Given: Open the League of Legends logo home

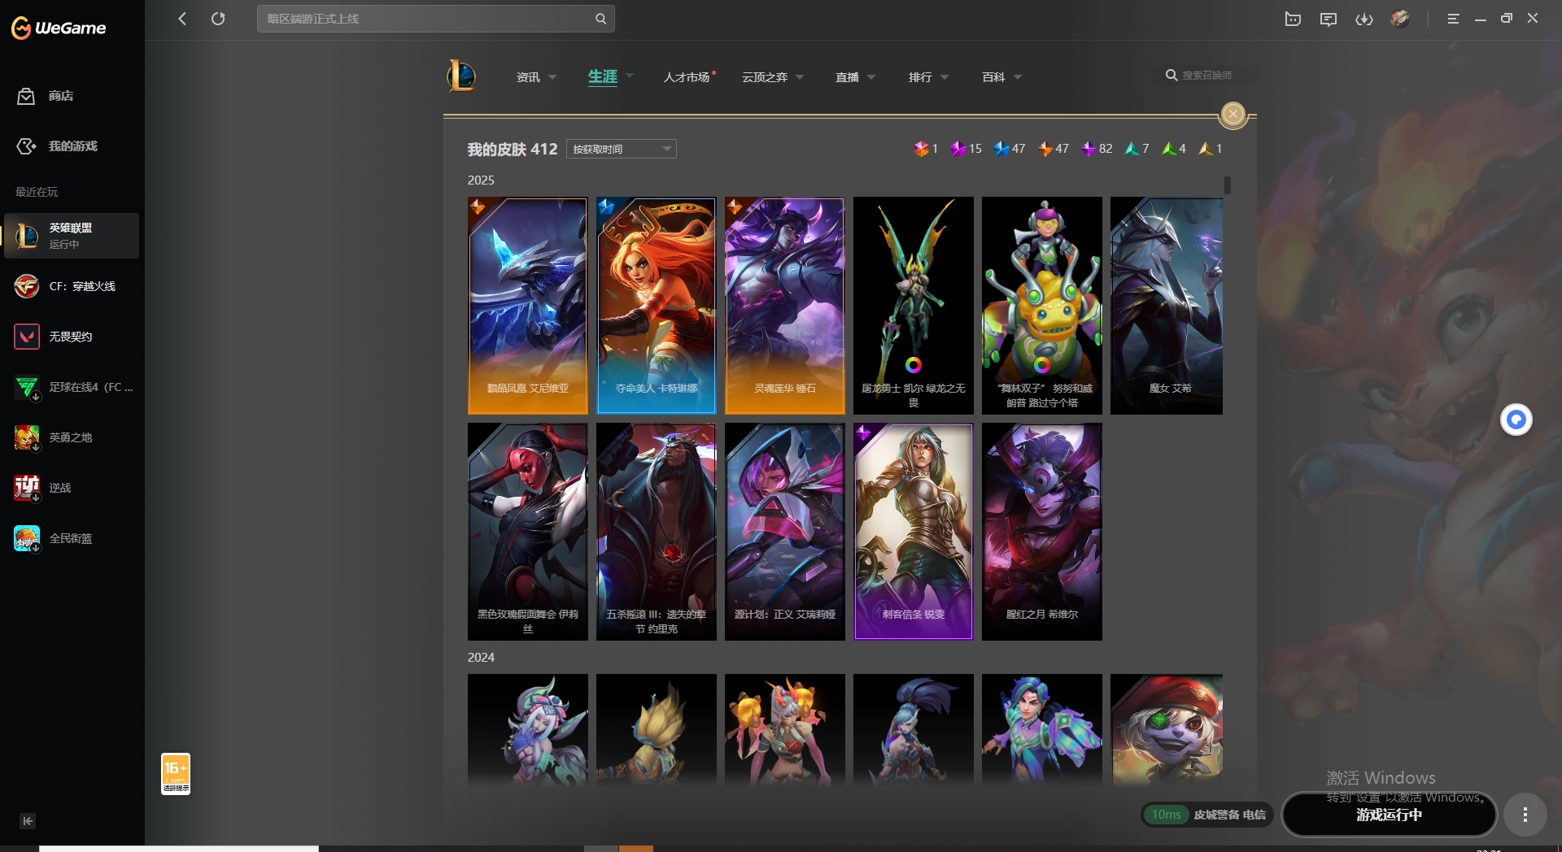Looking at the screenshot, I should pyautogui.click(x=461, y=76).
